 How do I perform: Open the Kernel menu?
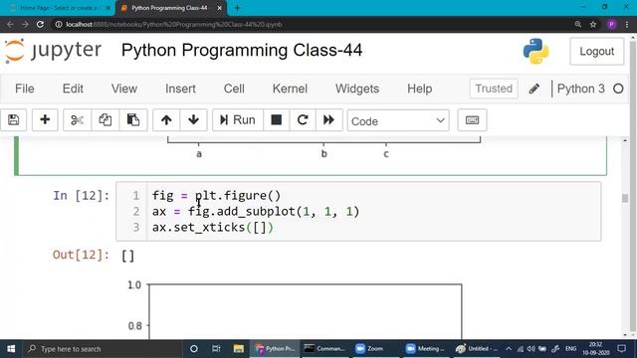coord(290,89)
